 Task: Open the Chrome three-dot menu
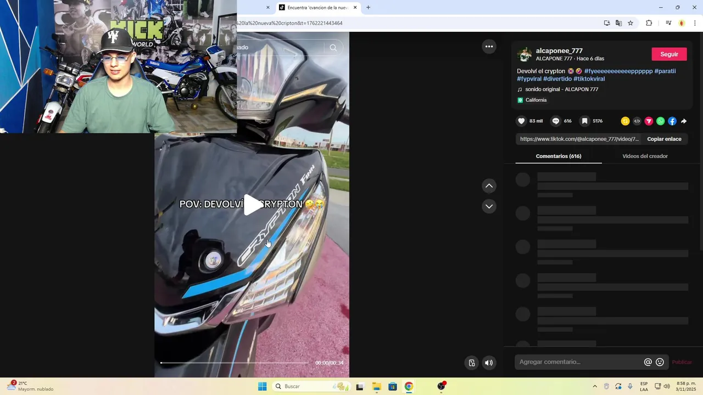click(695, 23)
